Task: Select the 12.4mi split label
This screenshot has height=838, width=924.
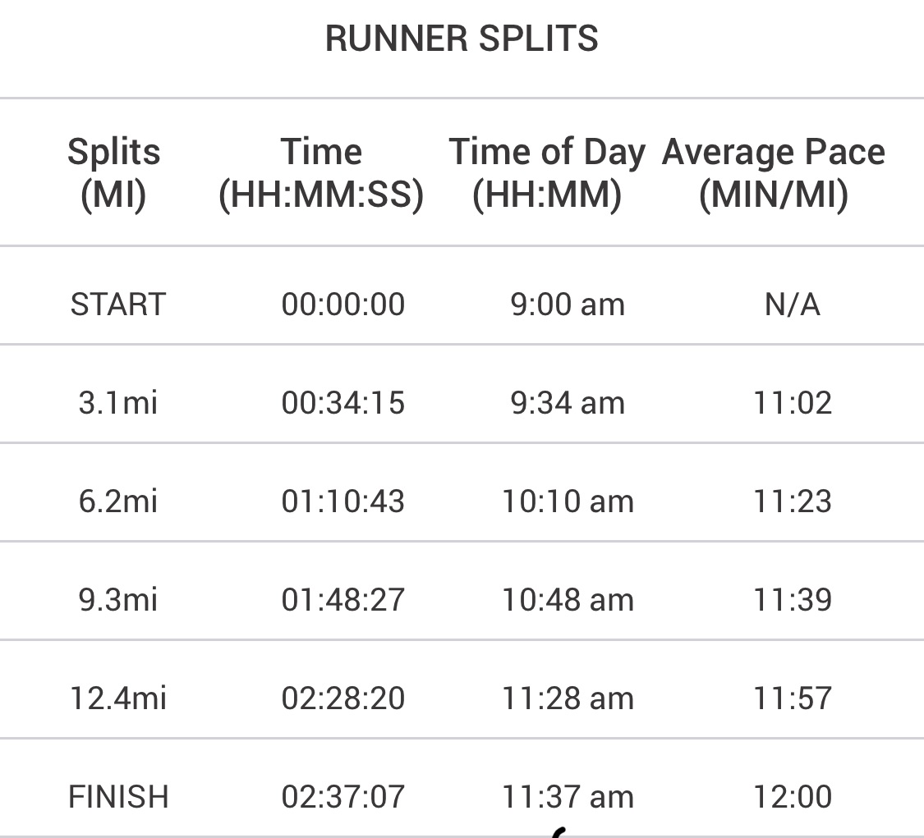Action: point(118,698)
